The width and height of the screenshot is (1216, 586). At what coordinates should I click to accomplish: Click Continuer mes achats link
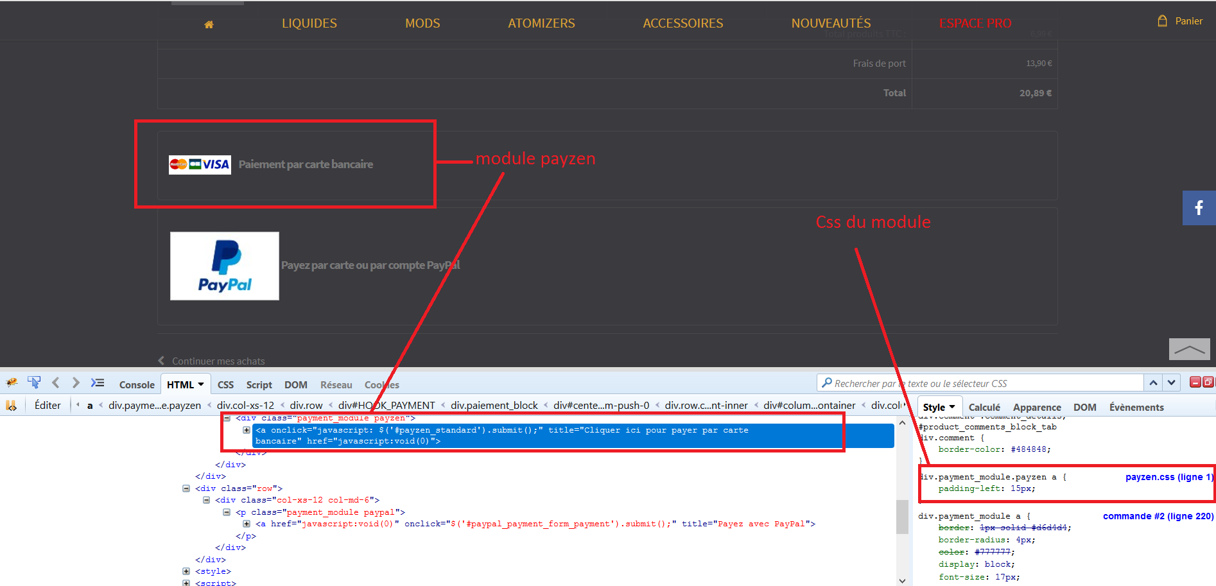(218, 361)
